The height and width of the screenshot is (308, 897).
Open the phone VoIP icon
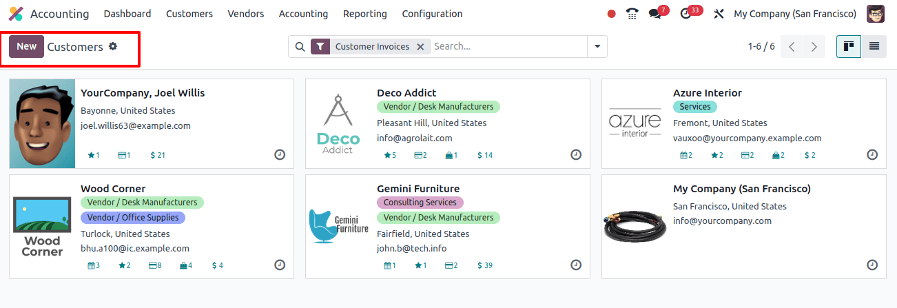pos(632,14)
